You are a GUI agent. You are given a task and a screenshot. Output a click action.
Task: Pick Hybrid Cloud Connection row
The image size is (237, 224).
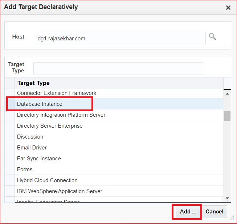(47, 180)
